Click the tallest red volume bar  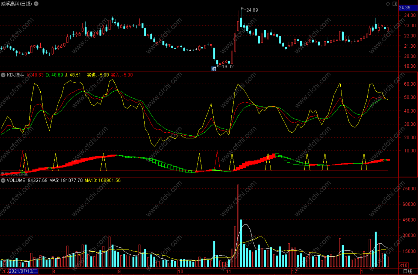click(x=238, y=226)
